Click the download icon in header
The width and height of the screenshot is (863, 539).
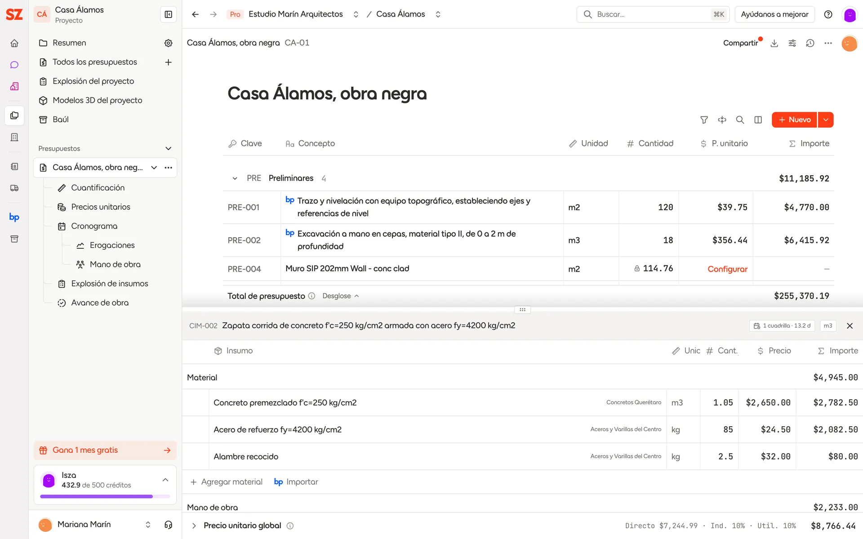pyautogui.click(x=774, y=43)
